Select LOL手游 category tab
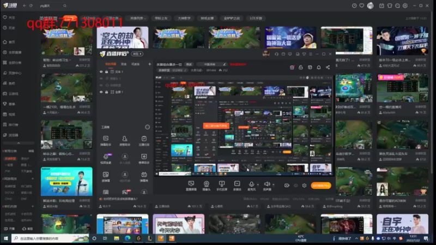The image size is (436, 245). [256, 18]
